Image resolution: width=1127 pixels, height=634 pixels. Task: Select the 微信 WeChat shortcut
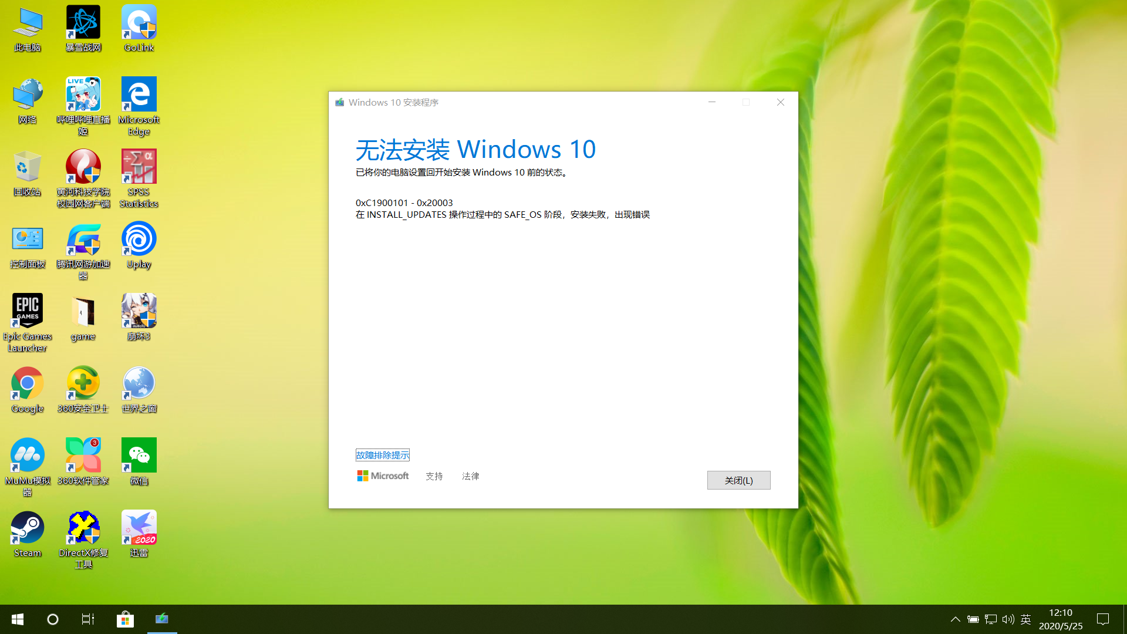point(139,462)
